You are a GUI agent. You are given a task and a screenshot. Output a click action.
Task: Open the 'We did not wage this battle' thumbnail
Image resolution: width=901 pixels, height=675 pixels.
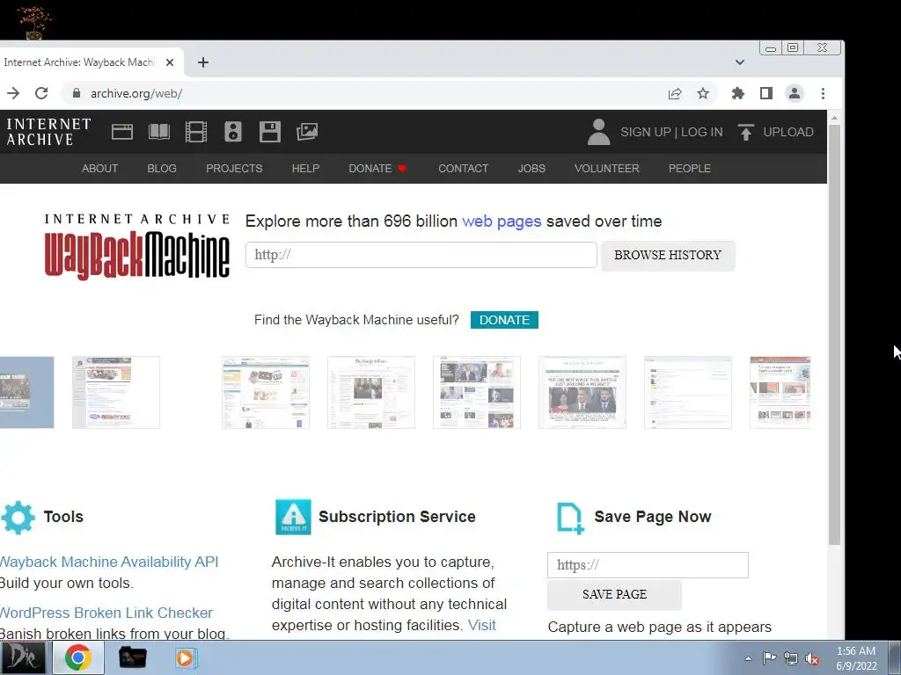point(582,392)
